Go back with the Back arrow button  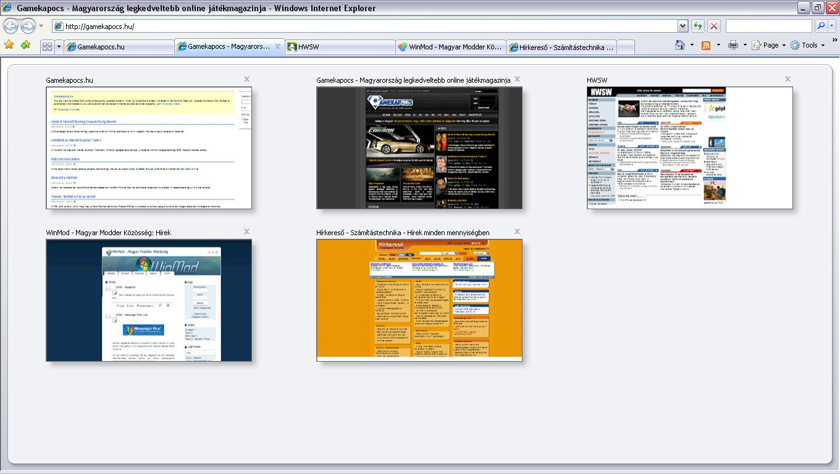coord(10,26)
